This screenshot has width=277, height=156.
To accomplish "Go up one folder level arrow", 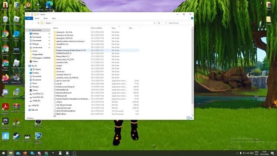I will (x=38, y=23).
